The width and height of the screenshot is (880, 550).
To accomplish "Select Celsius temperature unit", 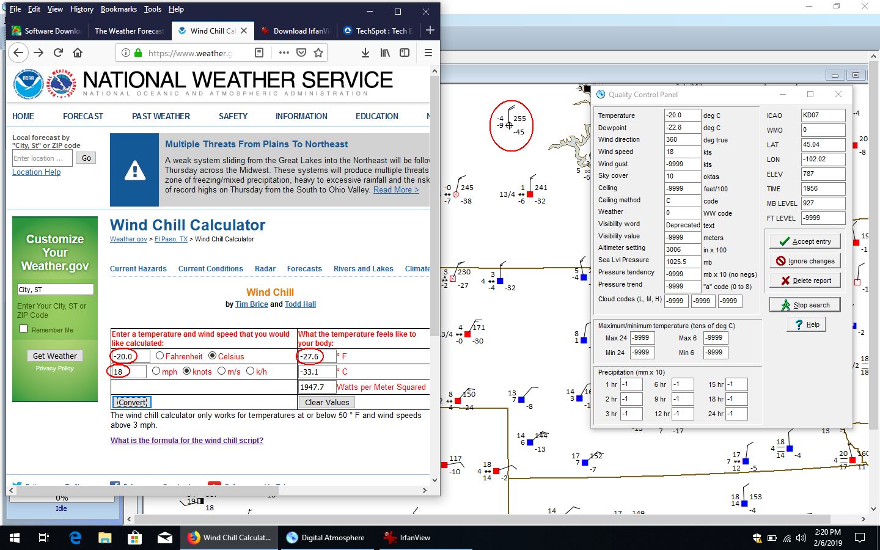I will 213,356.
